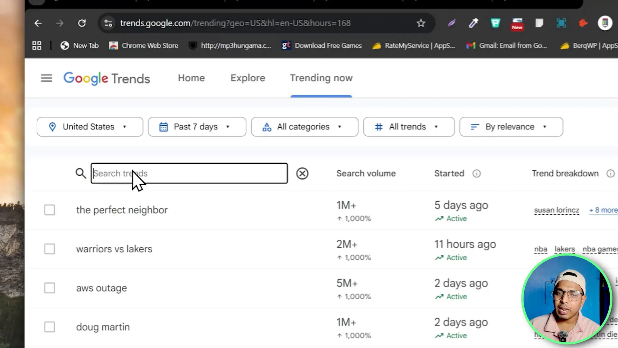Click the Started column info icon
Image resolution: width=618 pixels, height=348 pixels.
477,173
